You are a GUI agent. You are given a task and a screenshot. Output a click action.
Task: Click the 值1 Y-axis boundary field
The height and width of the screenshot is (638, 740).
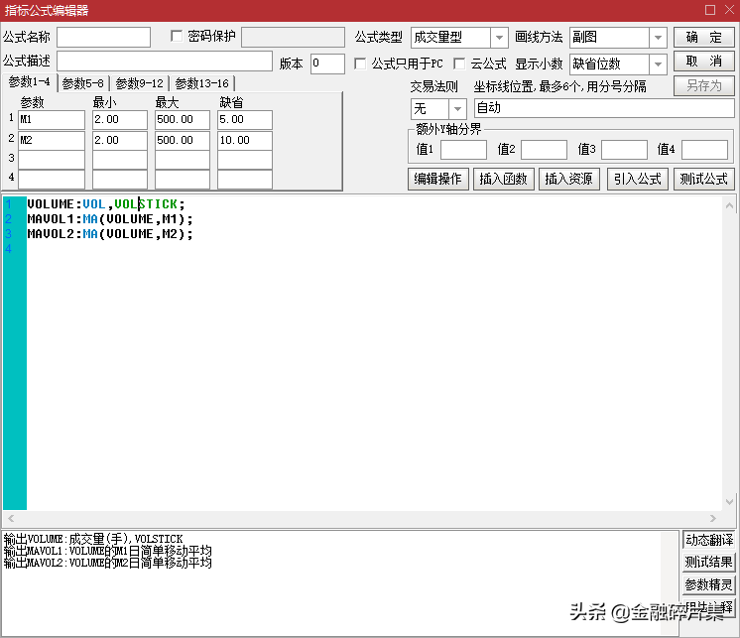tap(463, 150)
